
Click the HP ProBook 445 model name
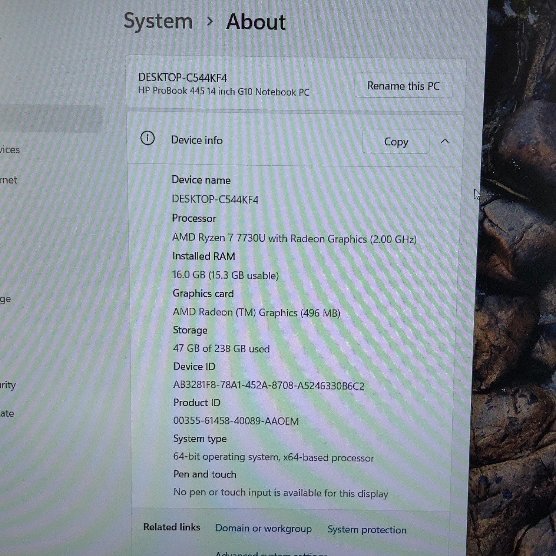(x=224, y=91)
